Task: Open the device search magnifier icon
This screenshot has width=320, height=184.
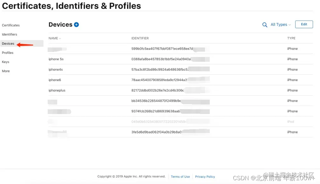Action: (265, 25)
